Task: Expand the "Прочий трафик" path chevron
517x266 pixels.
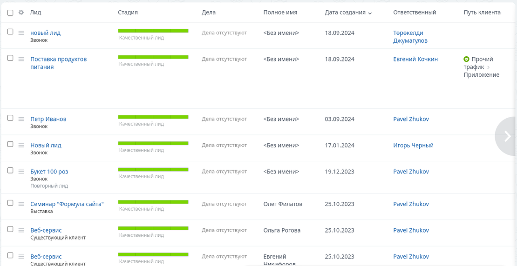Action: coord(488,67)
